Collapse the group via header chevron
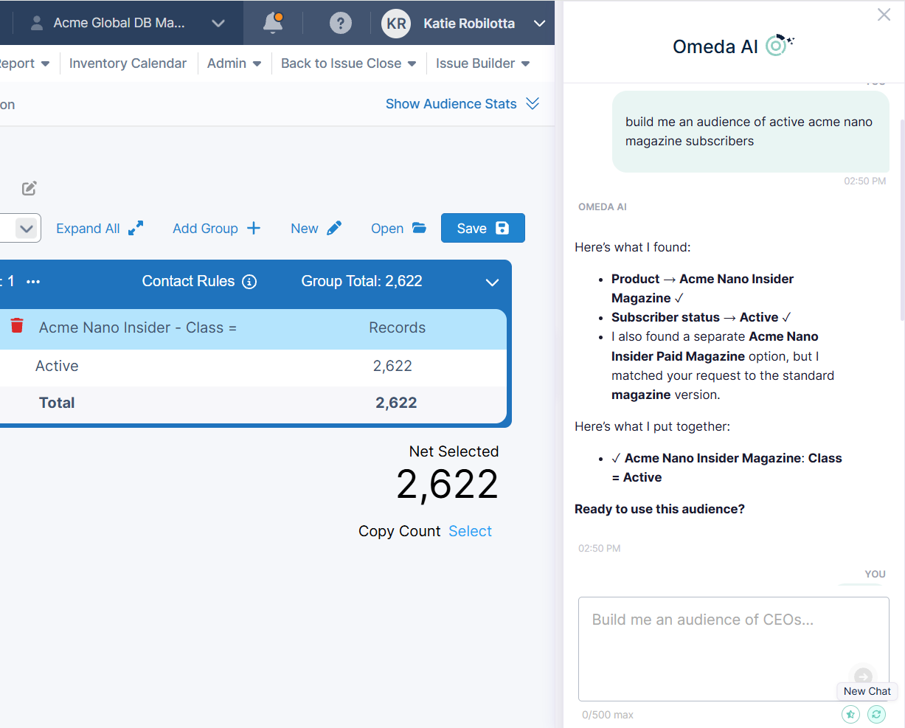This screenshot has height=728, width=905. (492, 282)
